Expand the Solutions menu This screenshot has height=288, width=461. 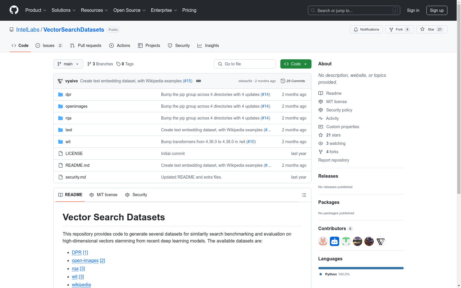pyautogui.click(x=64, y=10)
